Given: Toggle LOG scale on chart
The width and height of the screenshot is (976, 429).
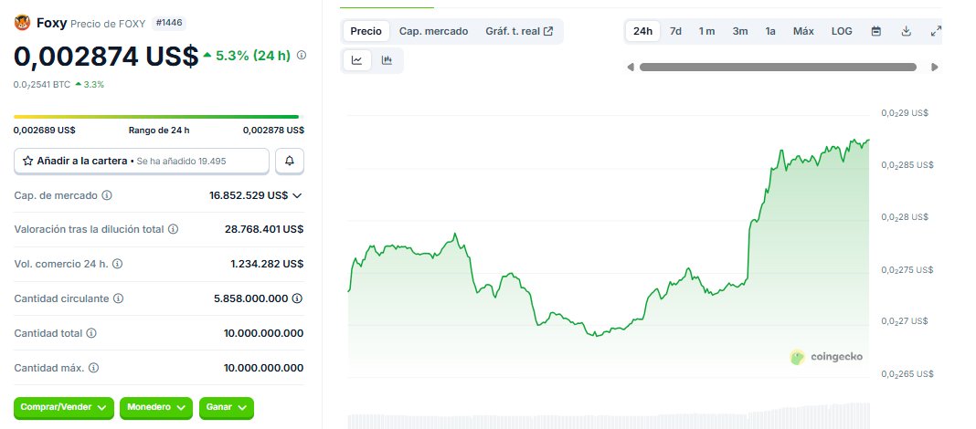Looking at the screenshot, I should [842, 31].
